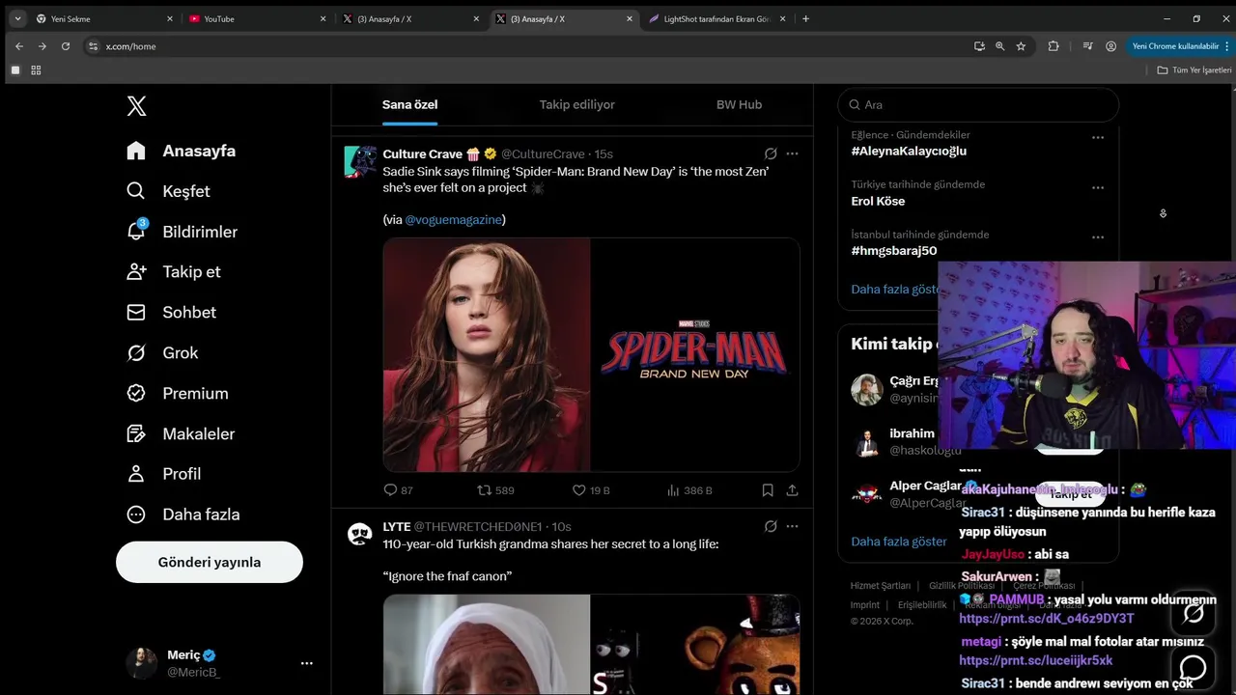1236x695 pixels.
Task: Open a new browser tab
Action: (x=805, y=18)
